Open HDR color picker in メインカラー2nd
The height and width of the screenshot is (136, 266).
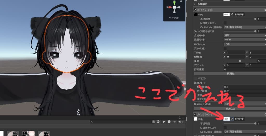pyautogui.click(x=227, y=15)
